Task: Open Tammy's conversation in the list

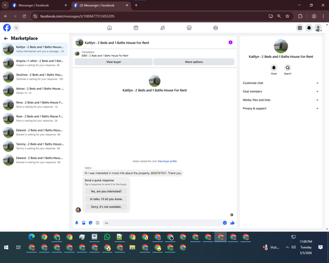Action: point(35,146)
